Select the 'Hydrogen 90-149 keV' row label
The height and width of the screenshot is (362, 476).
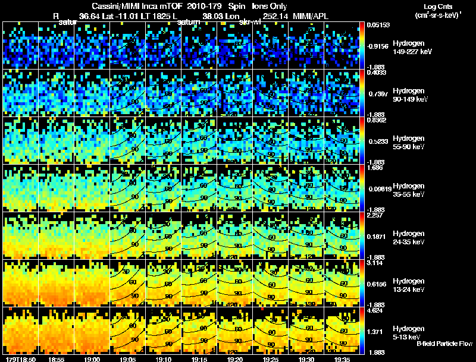(x=411, y=95)
